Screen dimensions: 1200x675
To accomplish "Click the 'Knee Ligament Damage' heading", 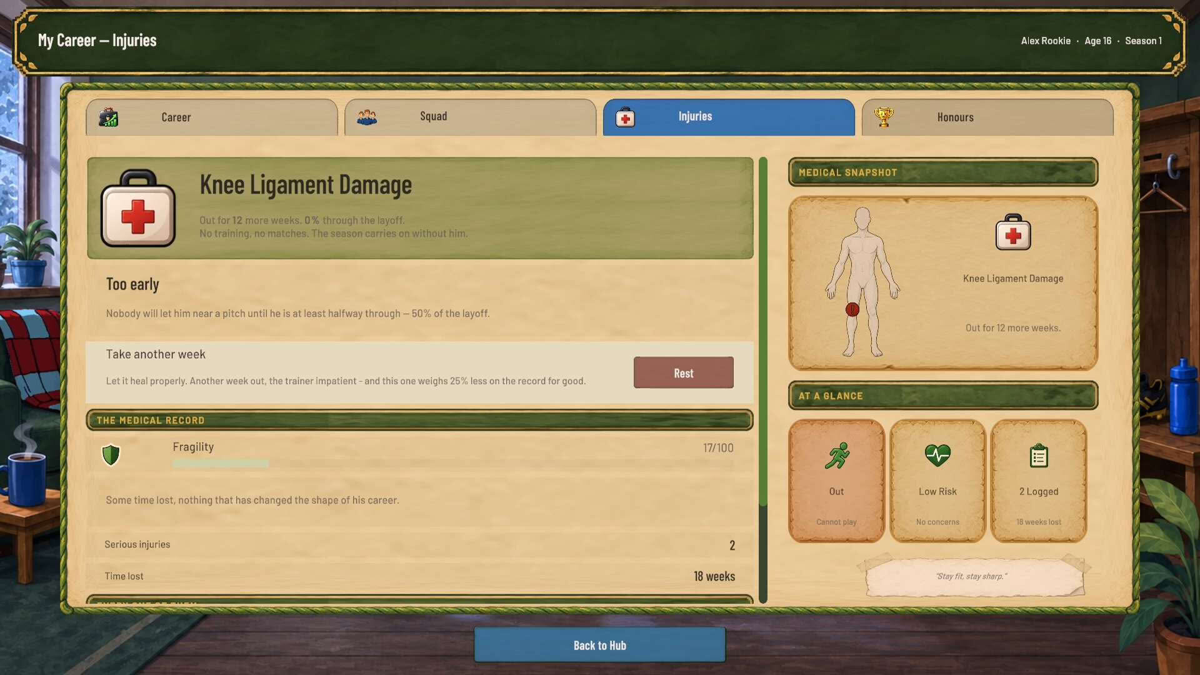I will click(x=306, y=185).
